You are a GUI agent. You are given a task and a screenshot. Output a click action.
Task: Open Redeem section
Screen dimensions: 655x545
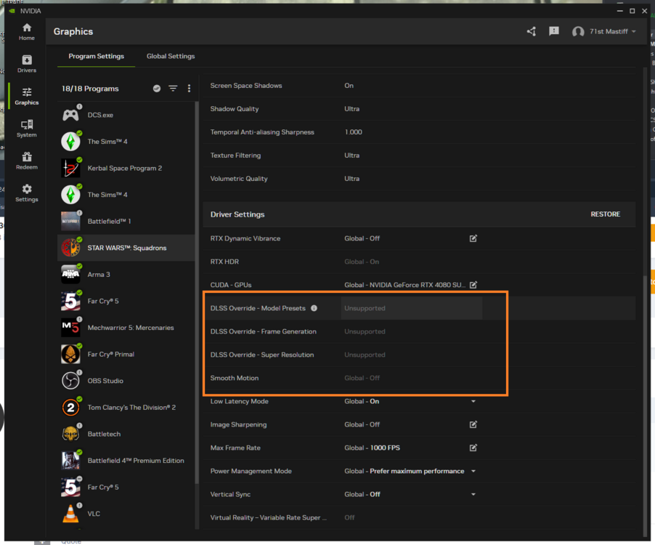(x=27, y=161)
